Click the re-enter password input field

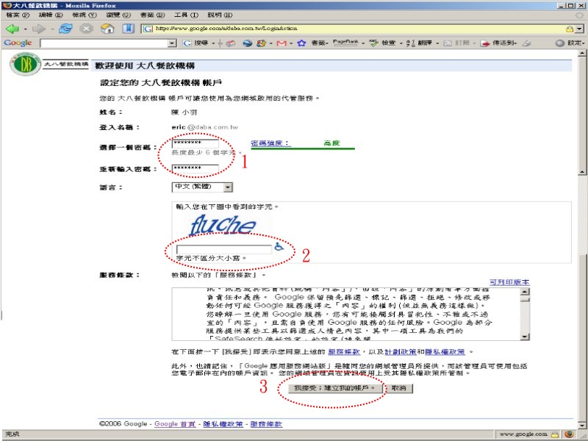196,169
